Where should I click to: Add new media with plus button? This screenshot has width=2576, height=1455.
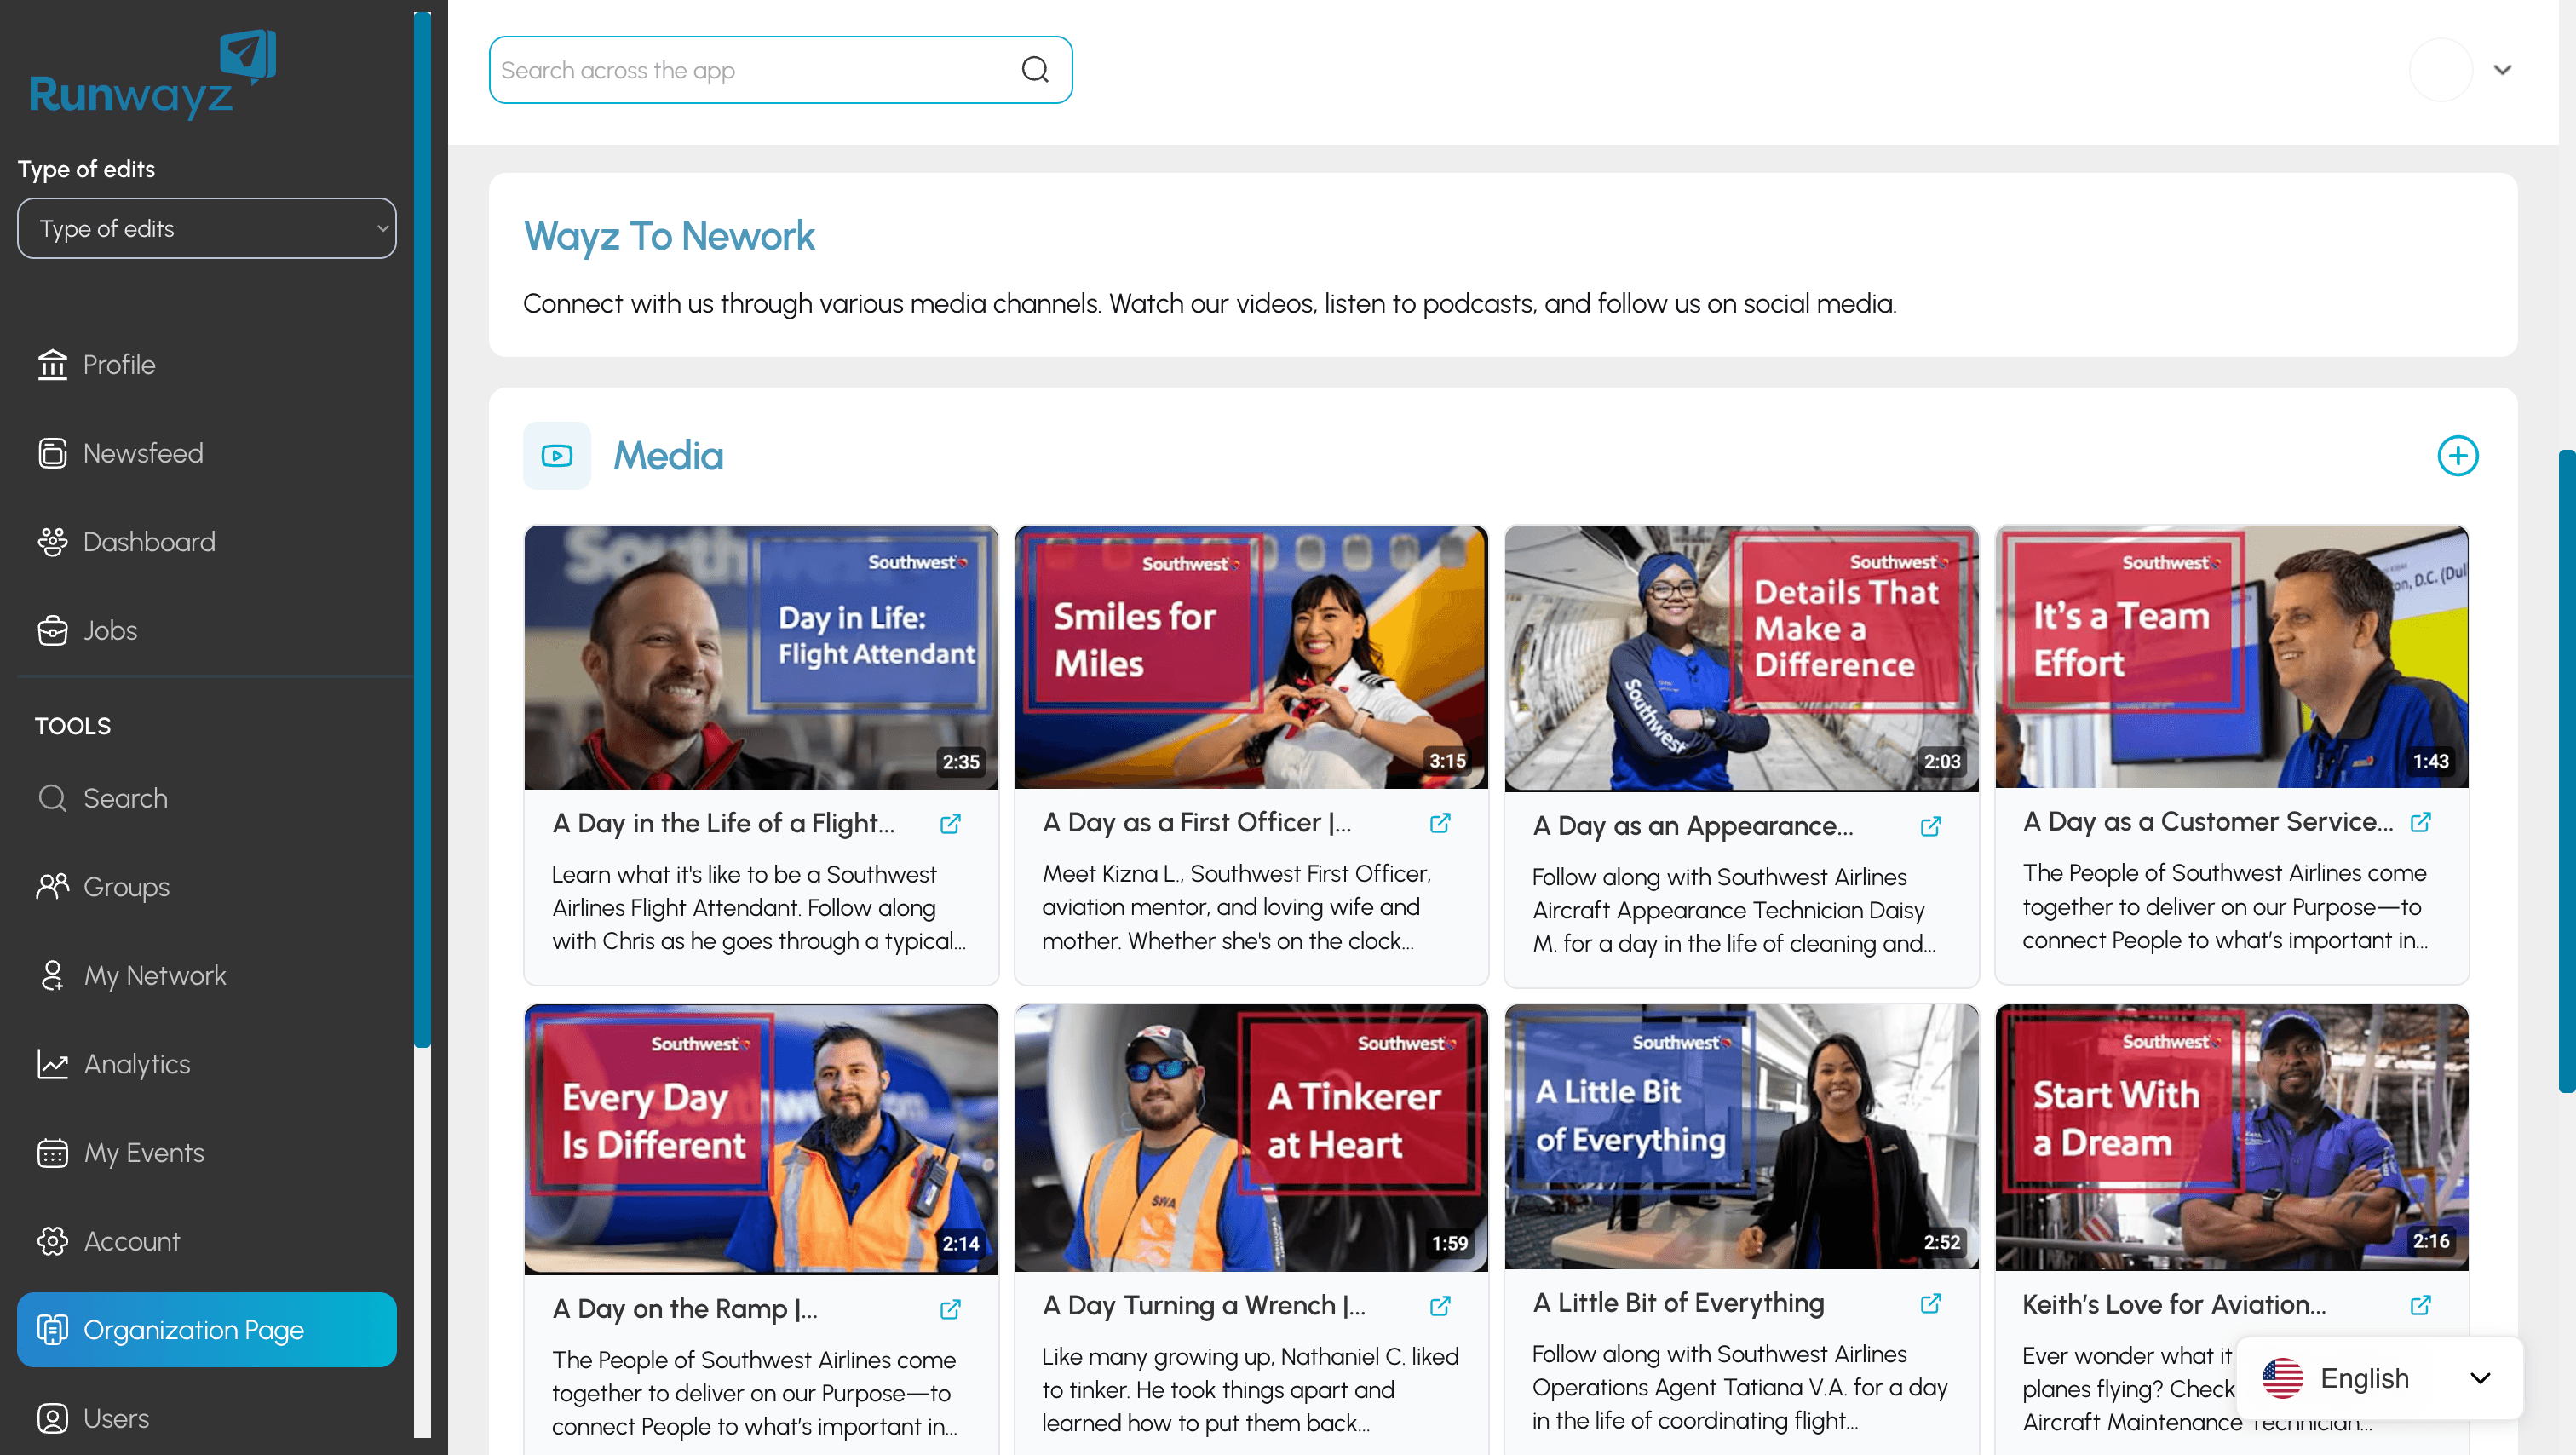(x=2458, y=456)
